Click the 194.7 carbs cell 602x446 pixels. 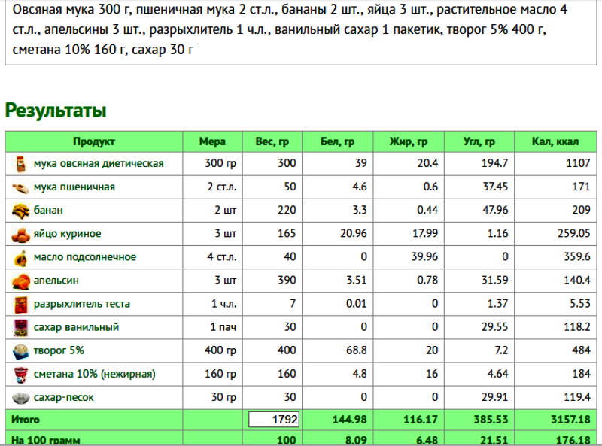tap(479, 163)
